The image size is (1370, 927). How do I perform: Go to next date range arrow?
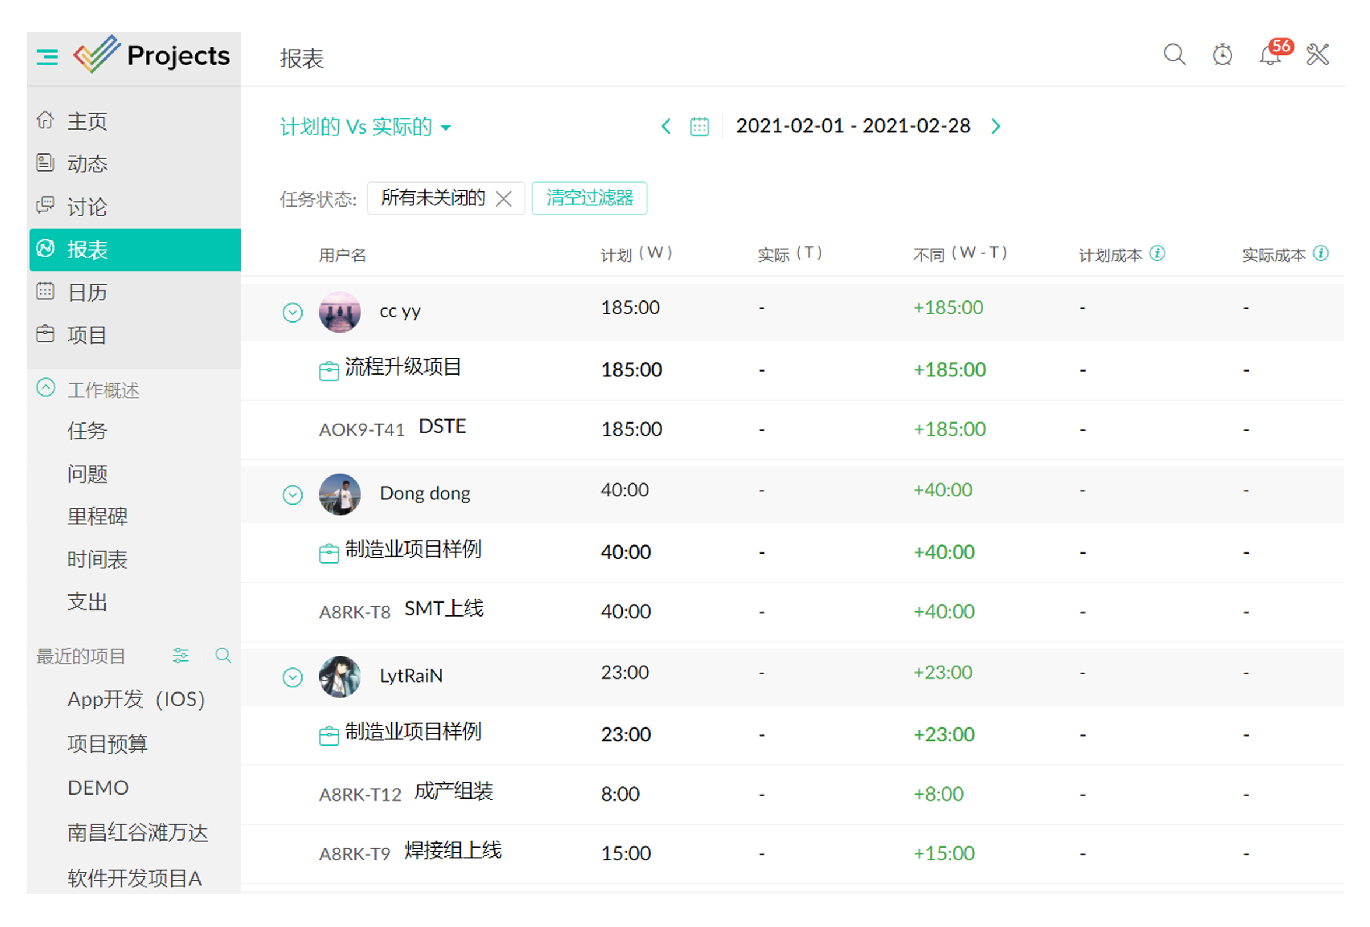pos(996,126)
